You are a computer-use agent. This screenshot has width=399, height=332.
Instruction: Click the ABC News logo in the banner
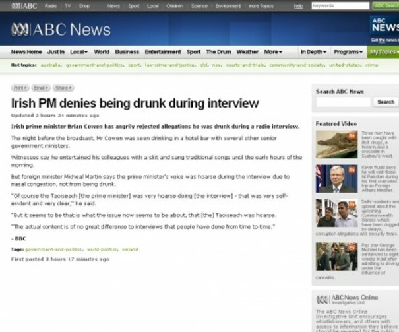61,30
